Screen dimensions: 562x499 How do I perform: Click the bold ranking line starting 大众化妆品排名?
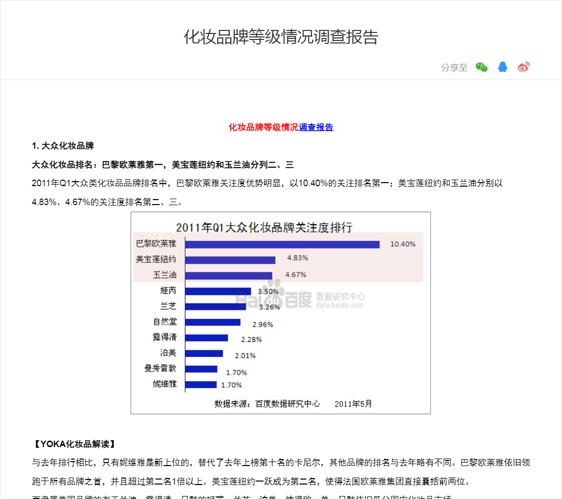click(x=163, y=165)
